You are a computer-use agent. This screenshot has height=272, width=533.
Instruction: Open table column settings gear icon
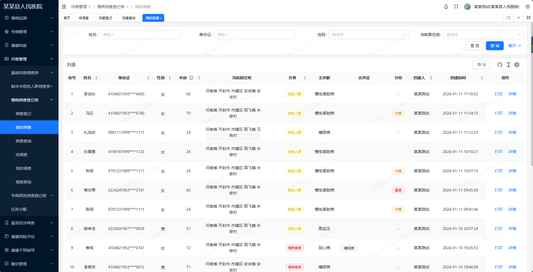(x=517, y=65)
